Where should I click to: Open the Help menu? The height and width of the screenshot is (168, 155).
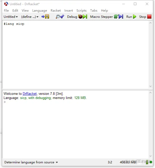click(104, 11)
